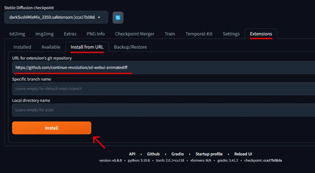Refresh the Stable Diffusion checkpoint list
Screen dimensions: 315x173
[x=118, y=18]
